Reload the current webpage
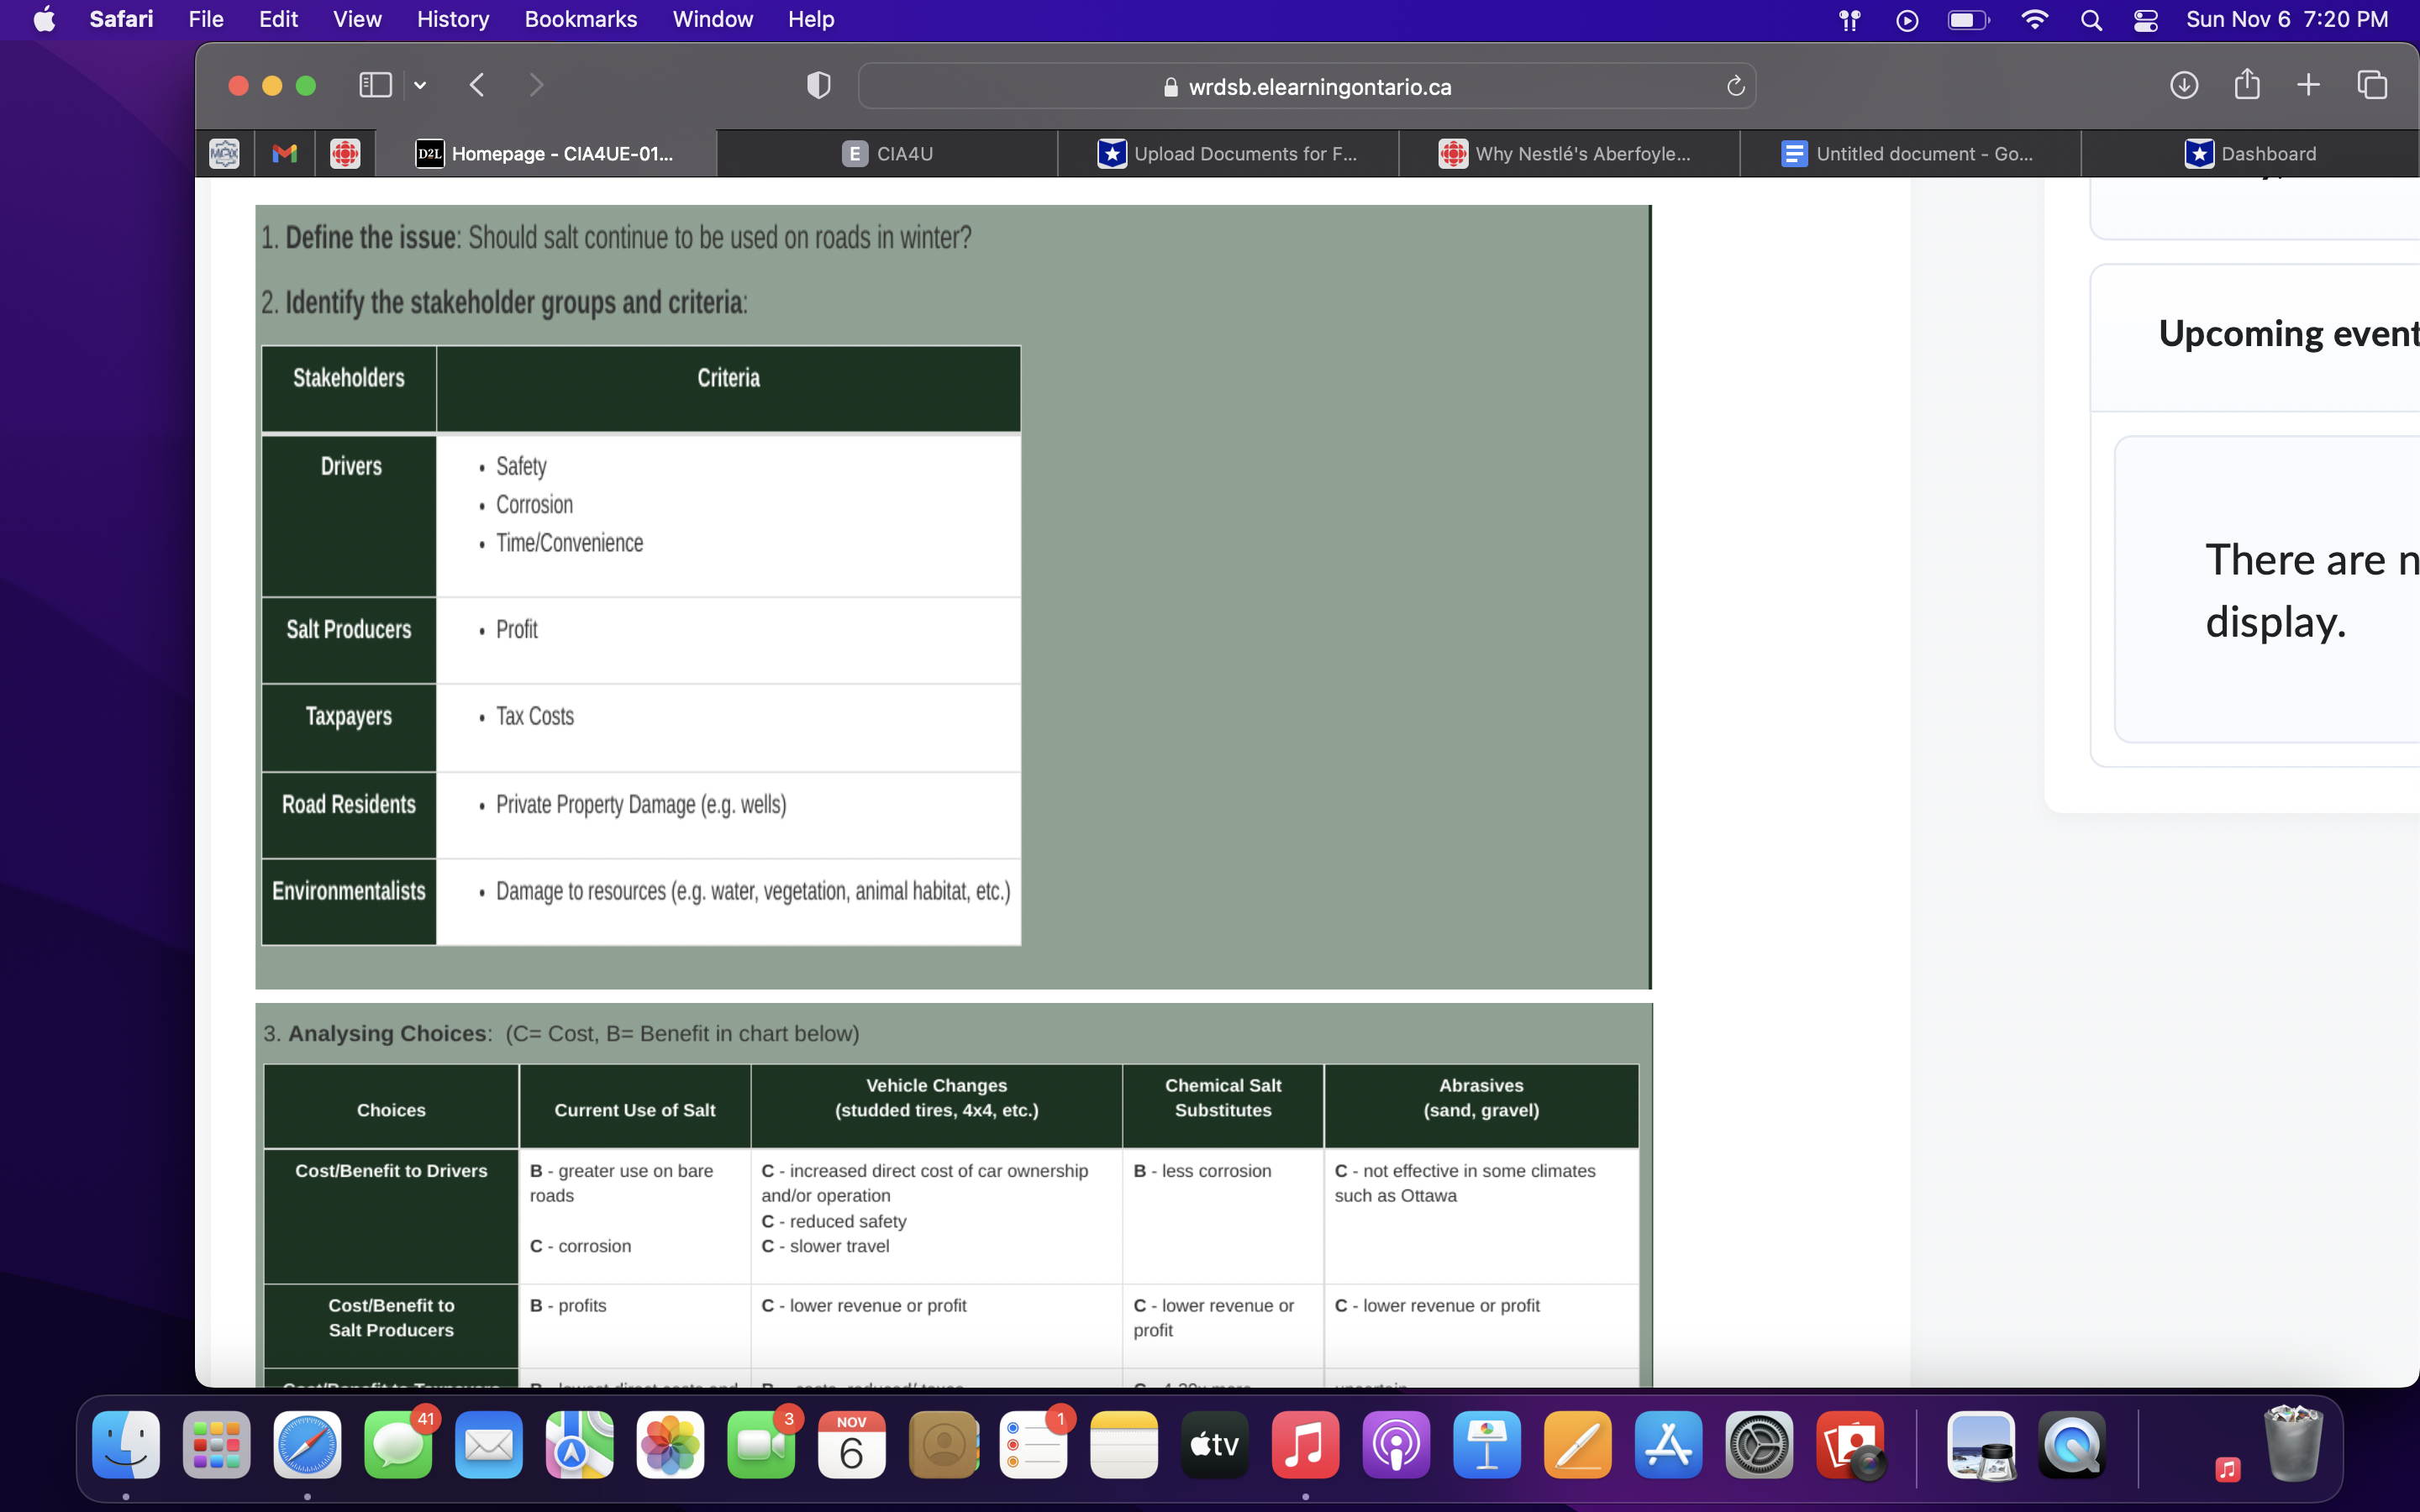Image resolution: width=2420 pixels, height=1512 pixels. [1734, 85]
